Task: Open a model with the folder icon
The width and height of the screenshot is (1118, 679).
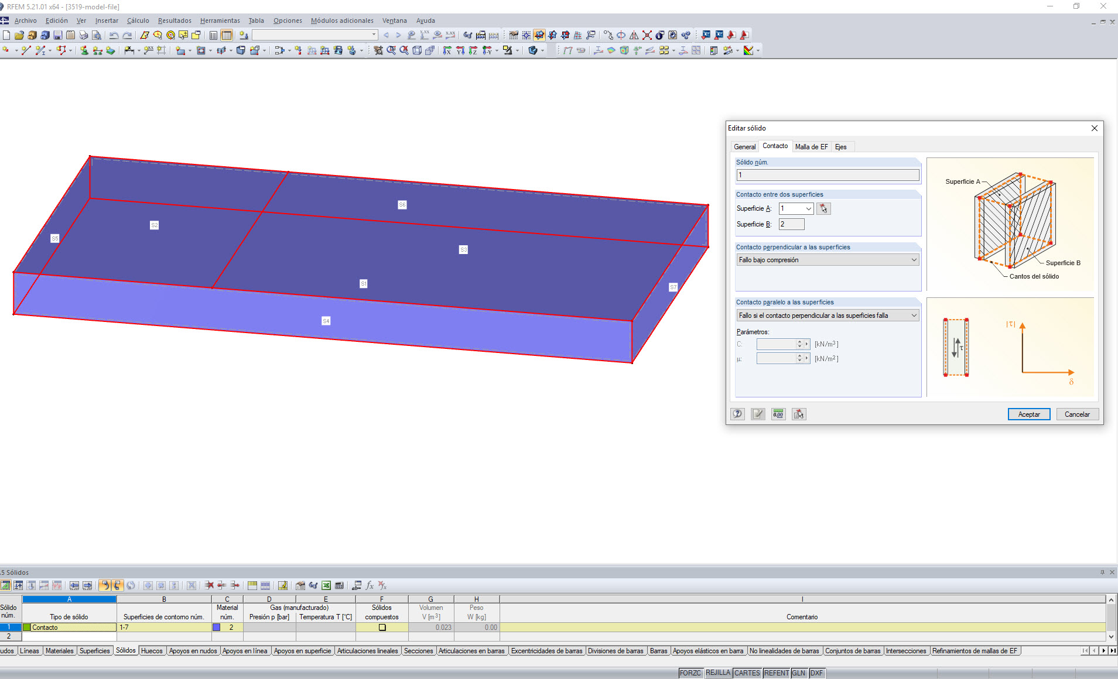Action: 19,35
